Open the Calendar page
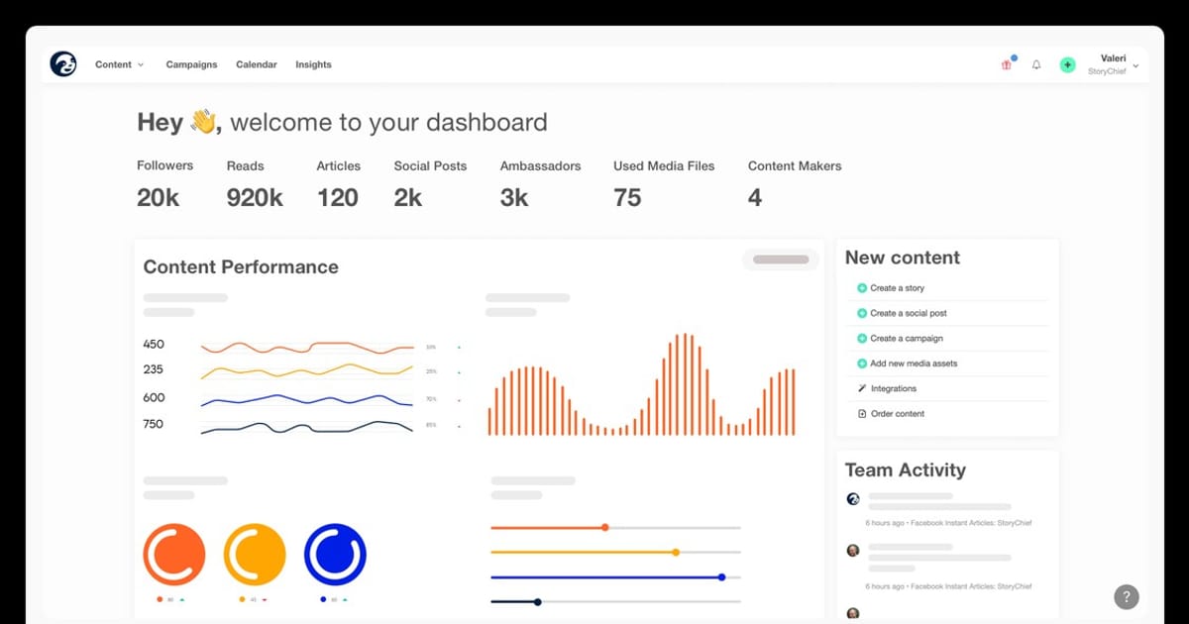This screenshot has width=1189, height=624. coord(256,65)
